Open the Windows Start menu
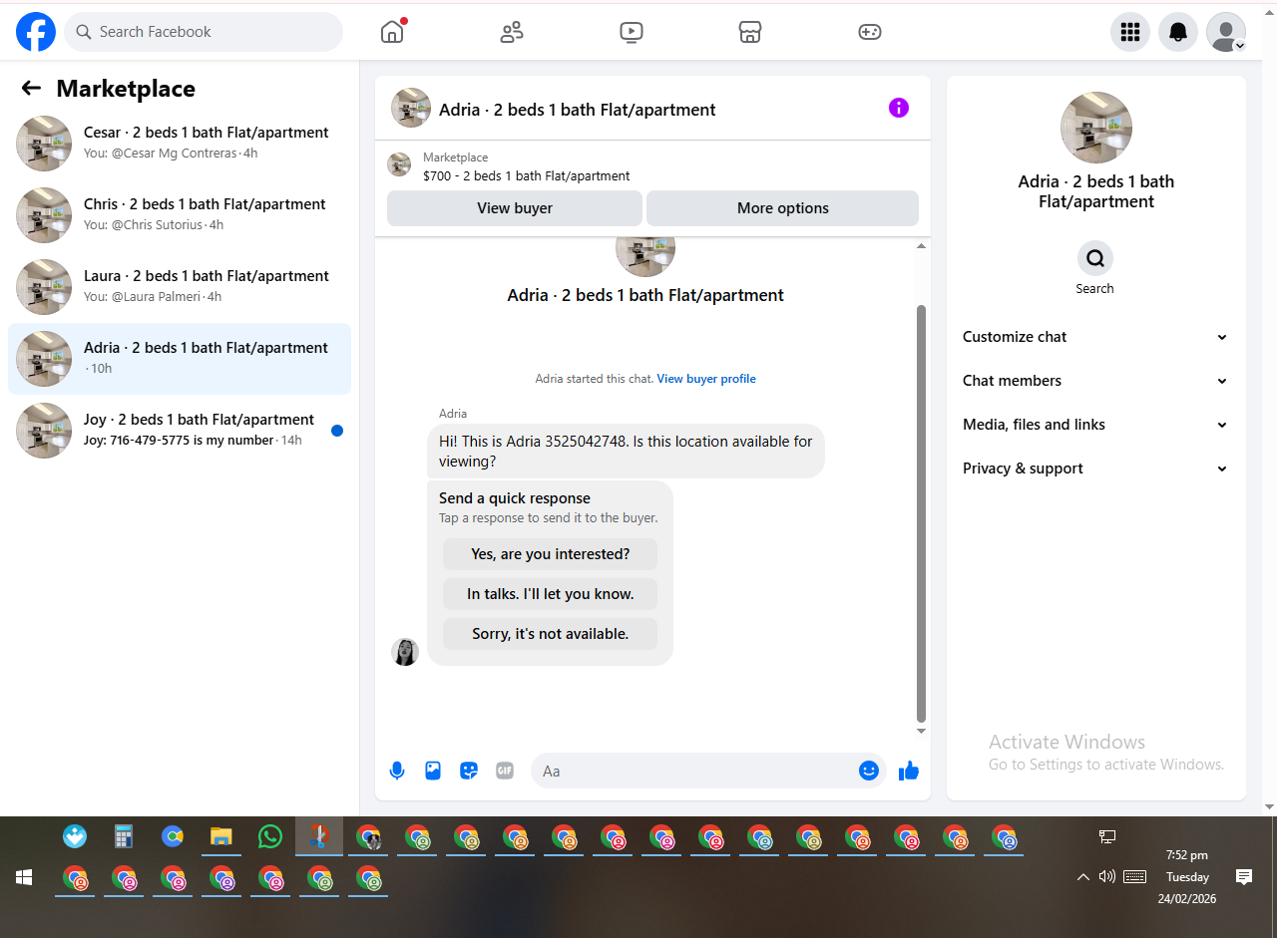1277x938 pixels. coord(24,877)
